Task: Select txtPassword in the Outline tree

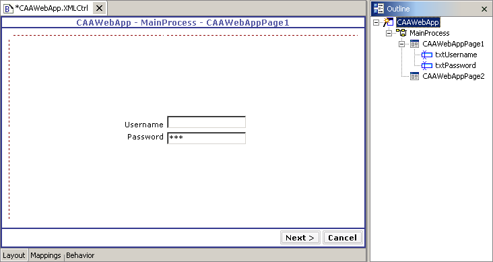Action: pos(455,65)
